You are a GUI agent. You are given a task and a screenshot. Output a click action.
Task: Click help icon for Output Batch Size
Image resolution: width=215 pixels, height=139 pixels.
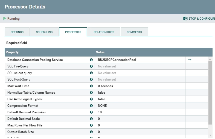(91, 132)
